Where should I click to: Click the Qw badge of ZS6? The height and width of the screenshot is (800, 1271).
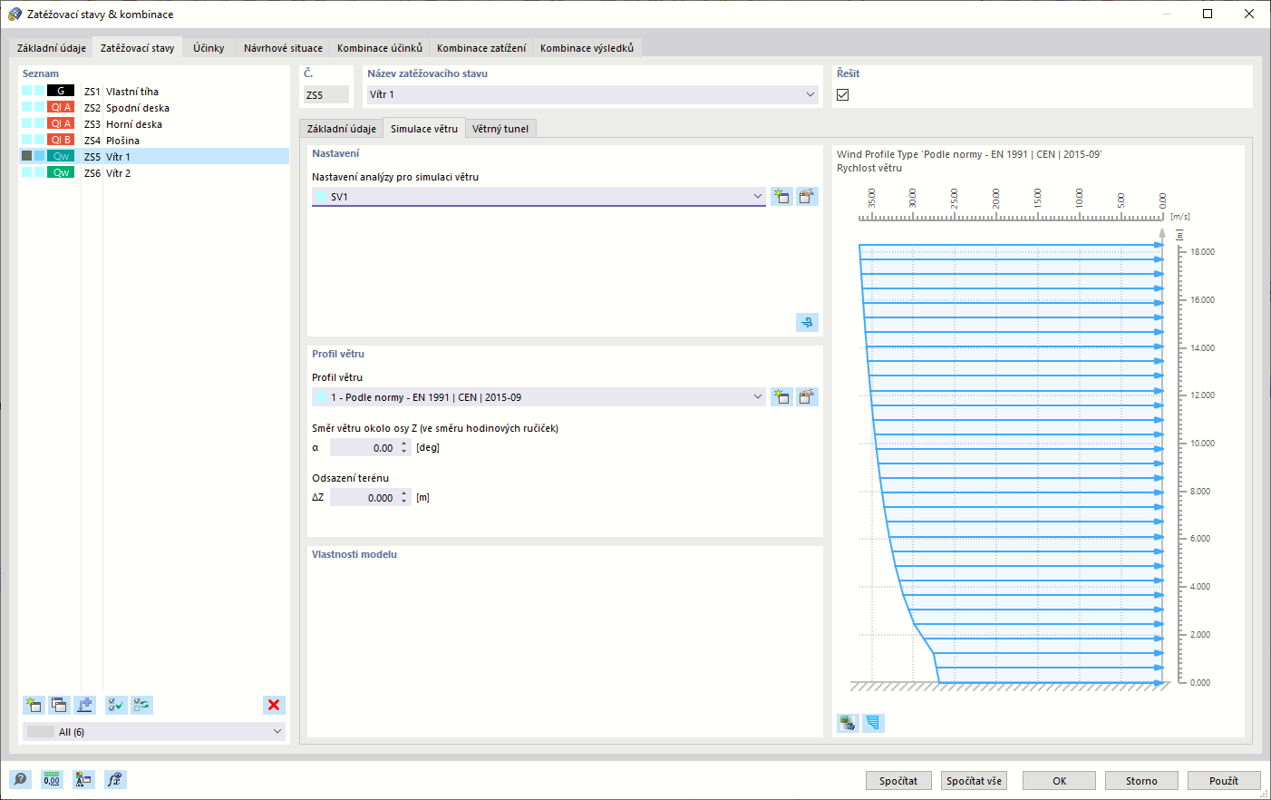coord(61,172)
